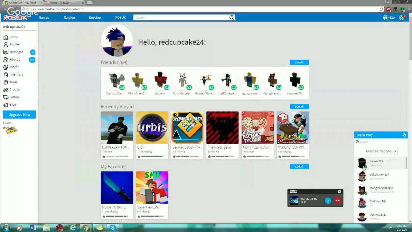Open chat status icon on dabkm friend
This screenshot has width=412, height=232.
(167, 87)
